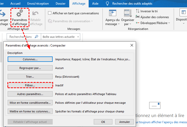This screenshot has width=187, height=127.
Task: Click Inverser le tri arrows icon
Action: (x=138, y=11)
